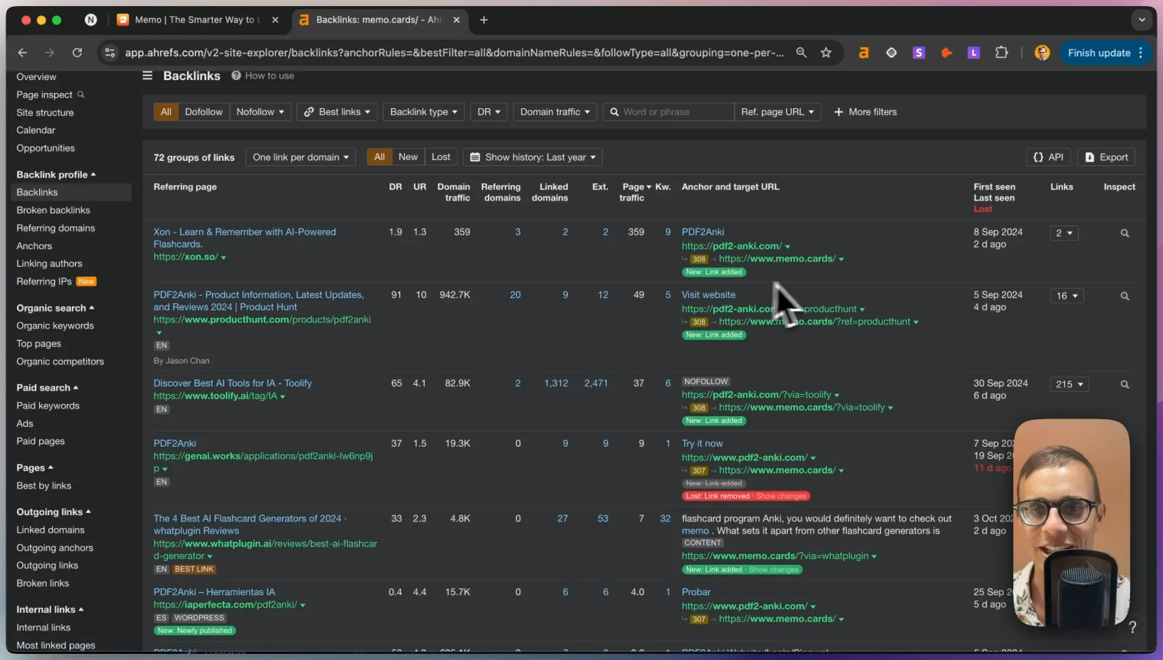The image size is (1163, 660).
Task: Bookmark this page with the star icon
Action: (826, 53)
